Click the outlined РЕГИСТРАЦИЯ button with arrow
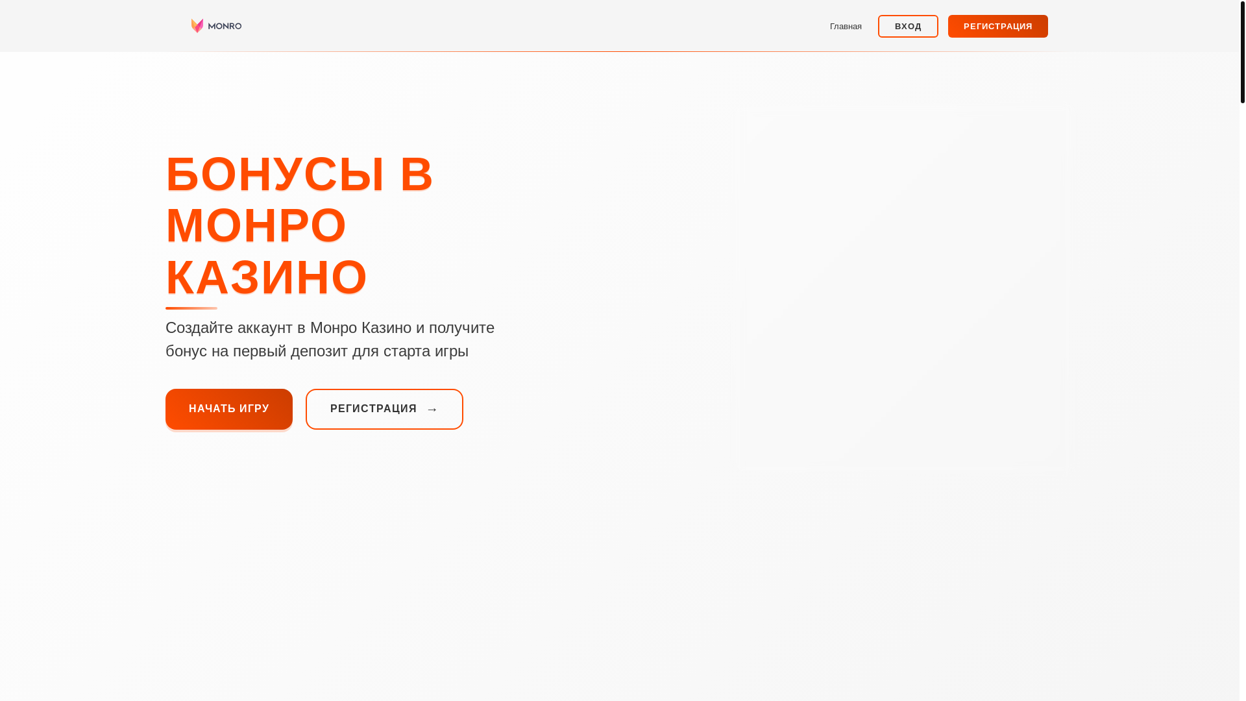The width and height of the screenshot is (1246, 701). 384,409
